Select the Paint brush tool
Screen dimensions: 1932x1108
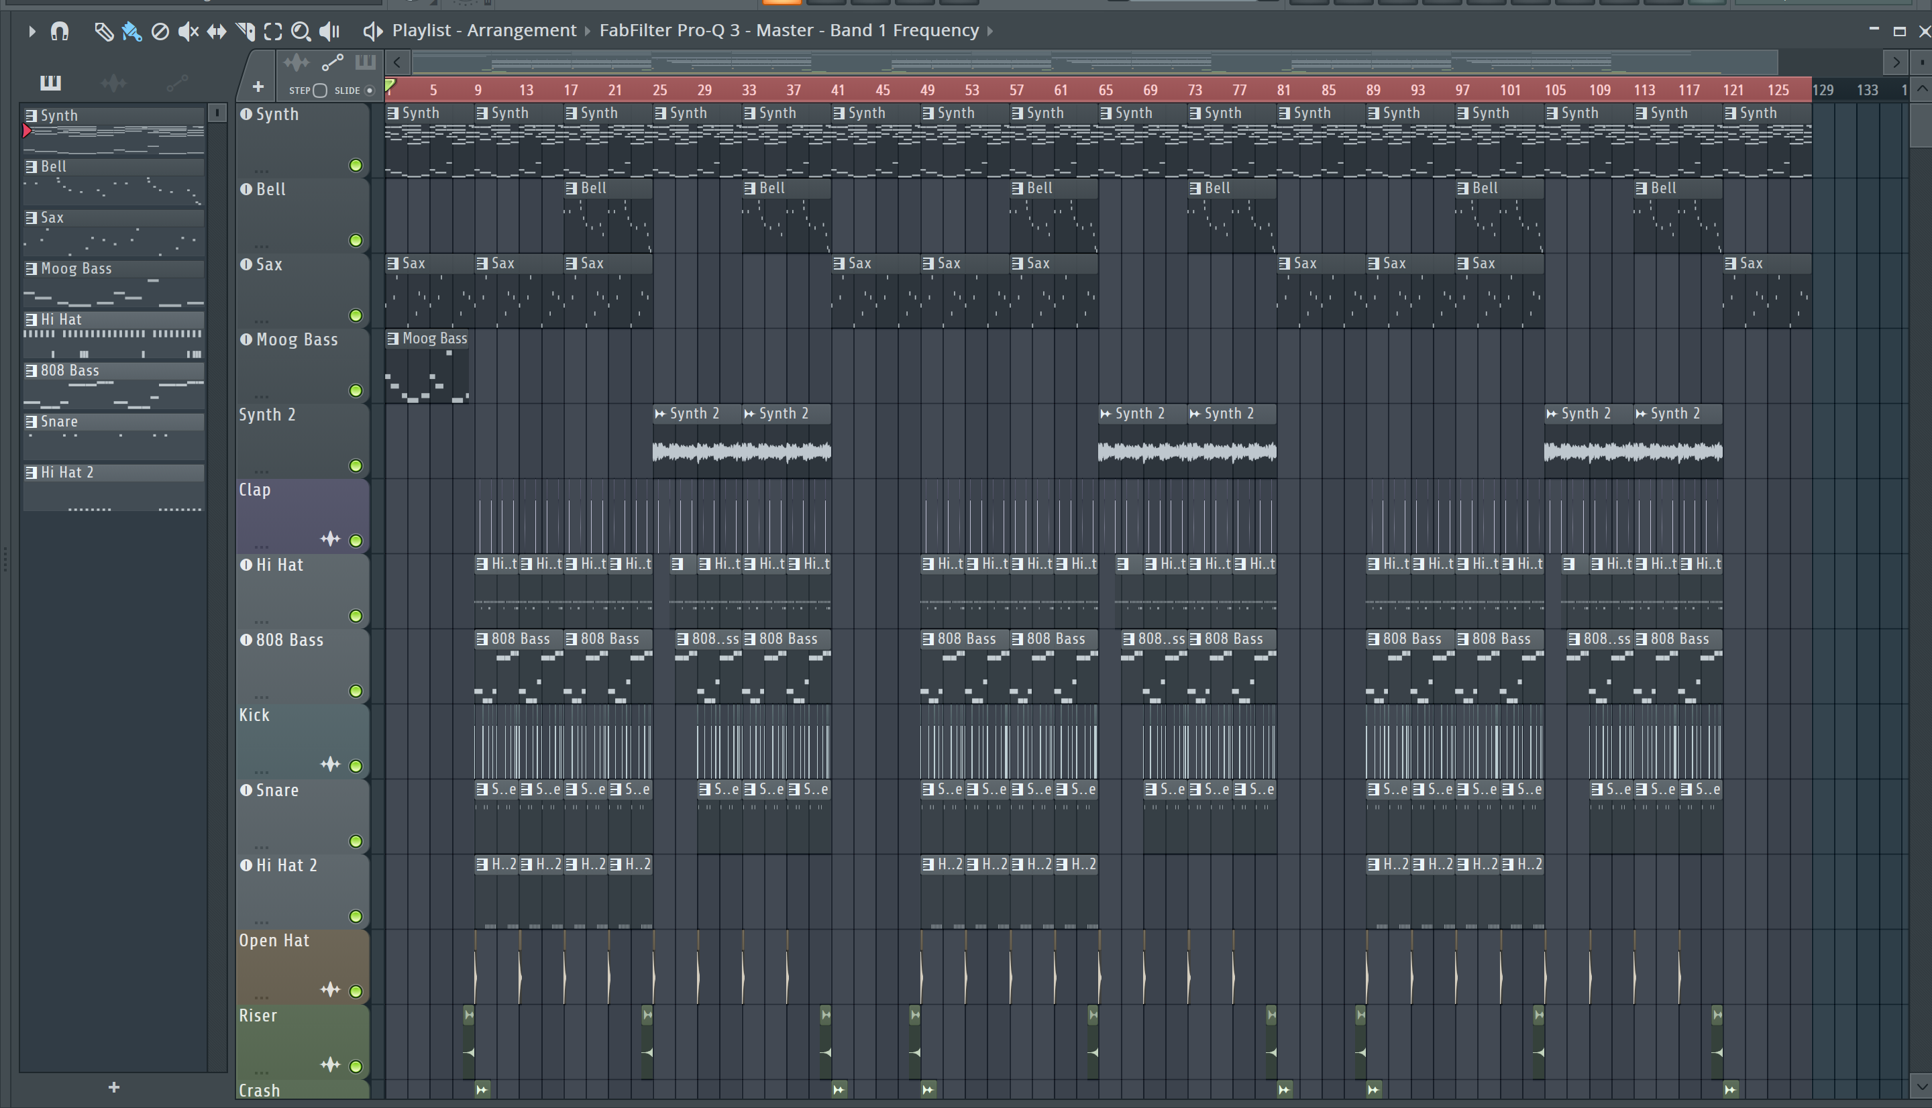(x=131, y=32)
